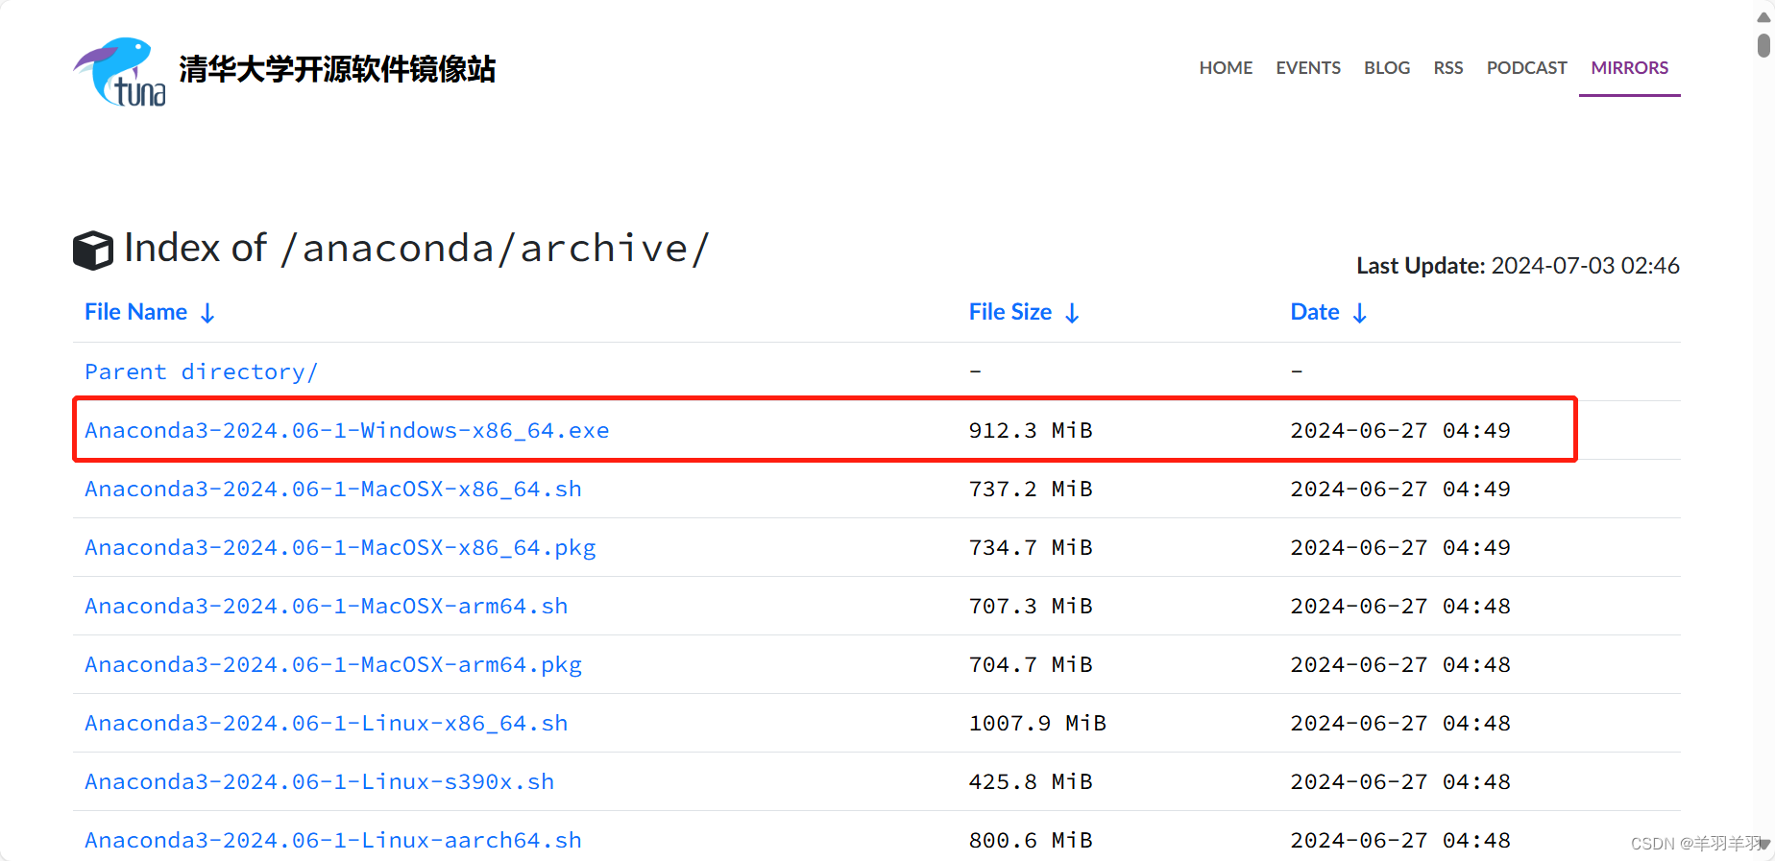Viewport: 1775px width, 861px height.
Task: Download Anaconda3-2024.06-1-Linux-aarch64.sh
Action: (x=333, y=840)
